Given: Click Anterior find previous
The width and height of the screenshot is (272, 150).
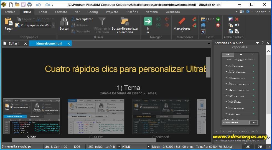Looking at the screenshot, I should pos(80,25).
